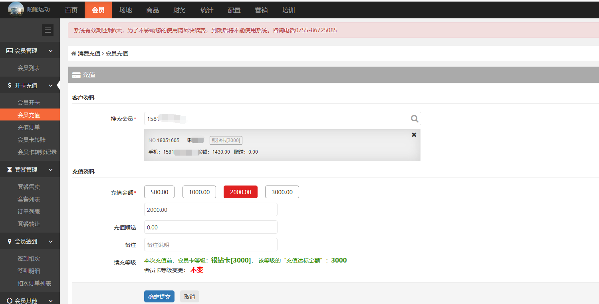599x304 pixels.
Task: Focus the 充值赠送 field showing 0.00
Action: pos(211,227)
